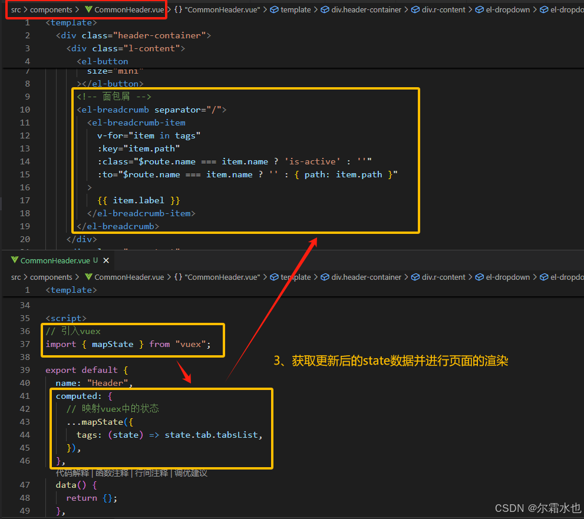Click the Vue icon in the top editor breadcrumb
Screen dimensions: 584x519
88,9
